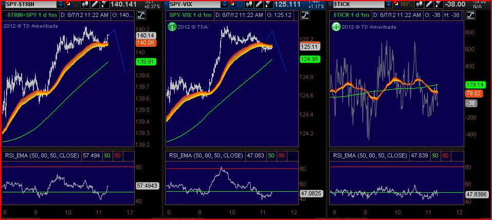Select the drawing pencil tool in SPY-VIX panel

point(258,4)
